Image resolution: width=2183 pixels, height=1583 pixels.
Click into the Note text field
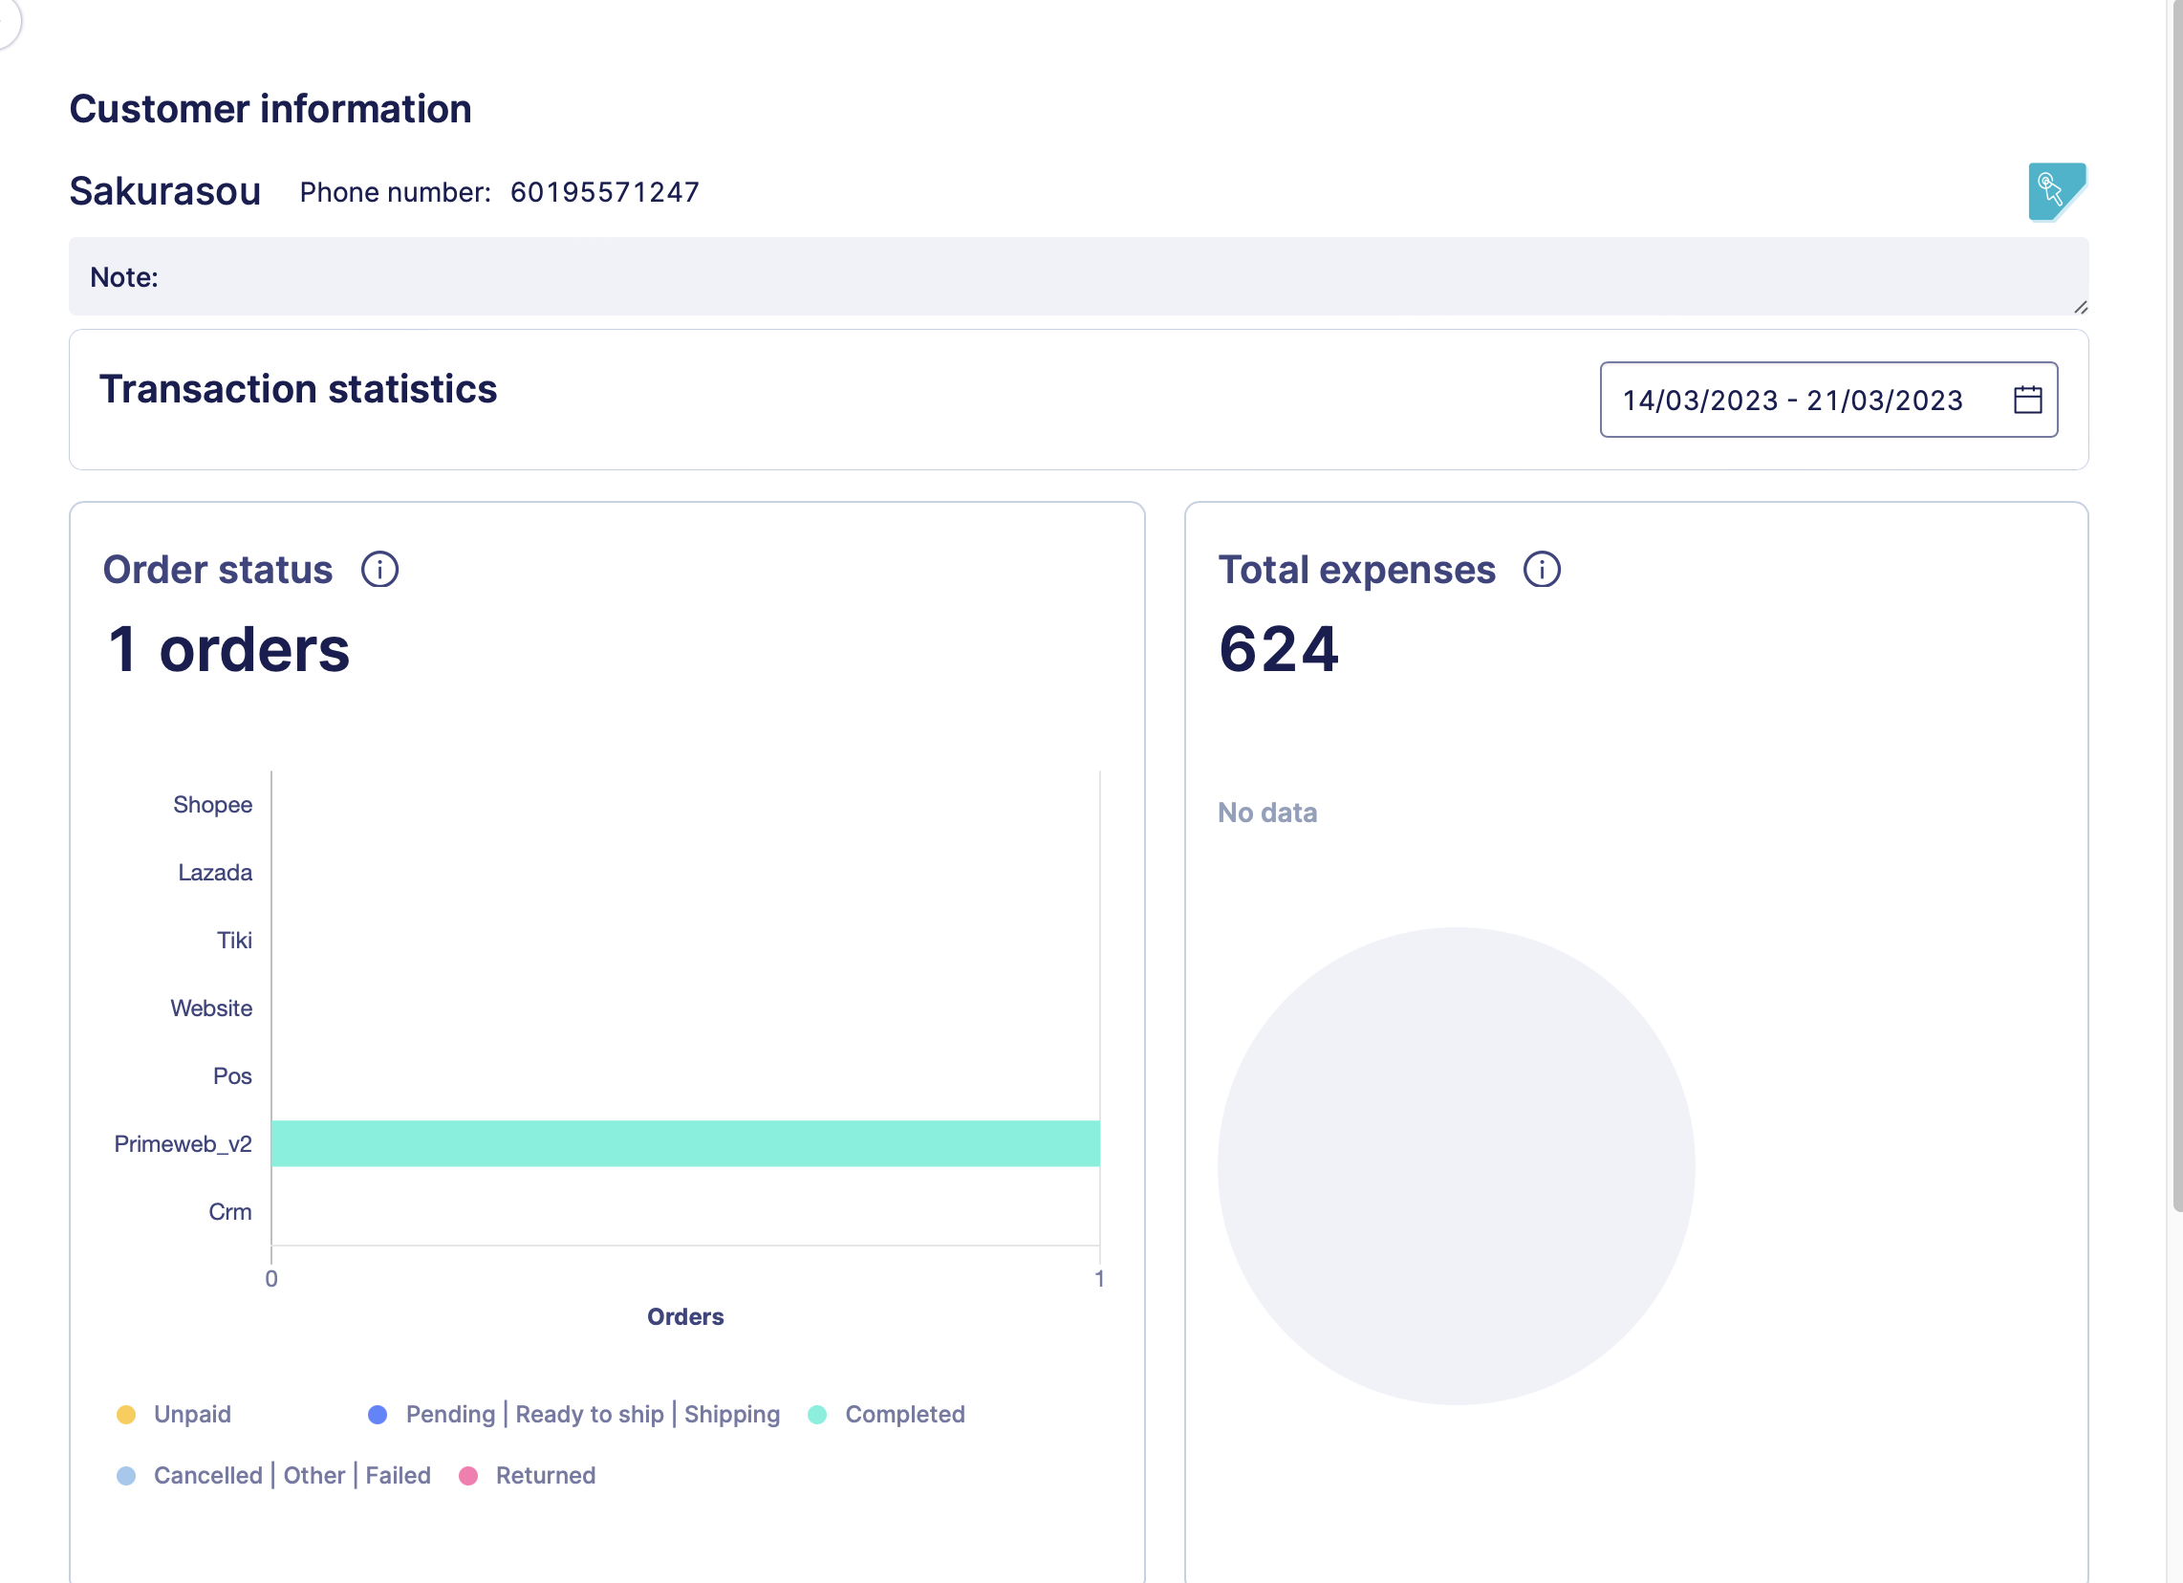1078,277
